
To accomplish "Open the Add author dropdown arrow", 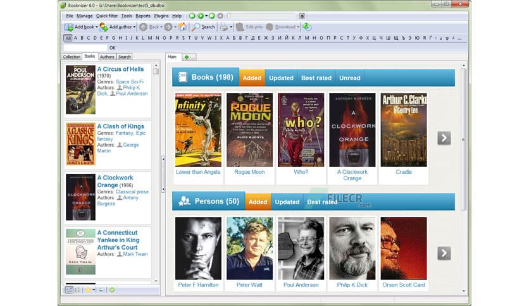I will tap(134, 27).
